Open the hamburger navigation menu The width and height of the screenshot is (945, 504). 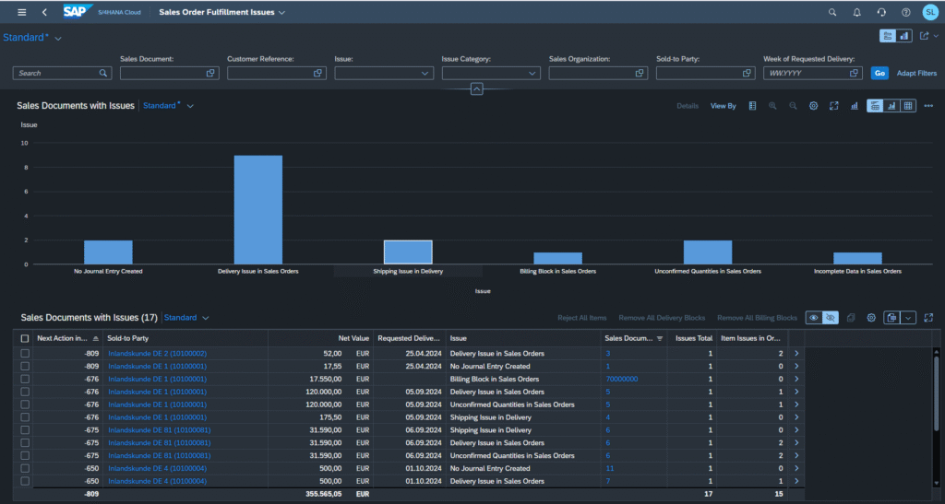[22, 12]
